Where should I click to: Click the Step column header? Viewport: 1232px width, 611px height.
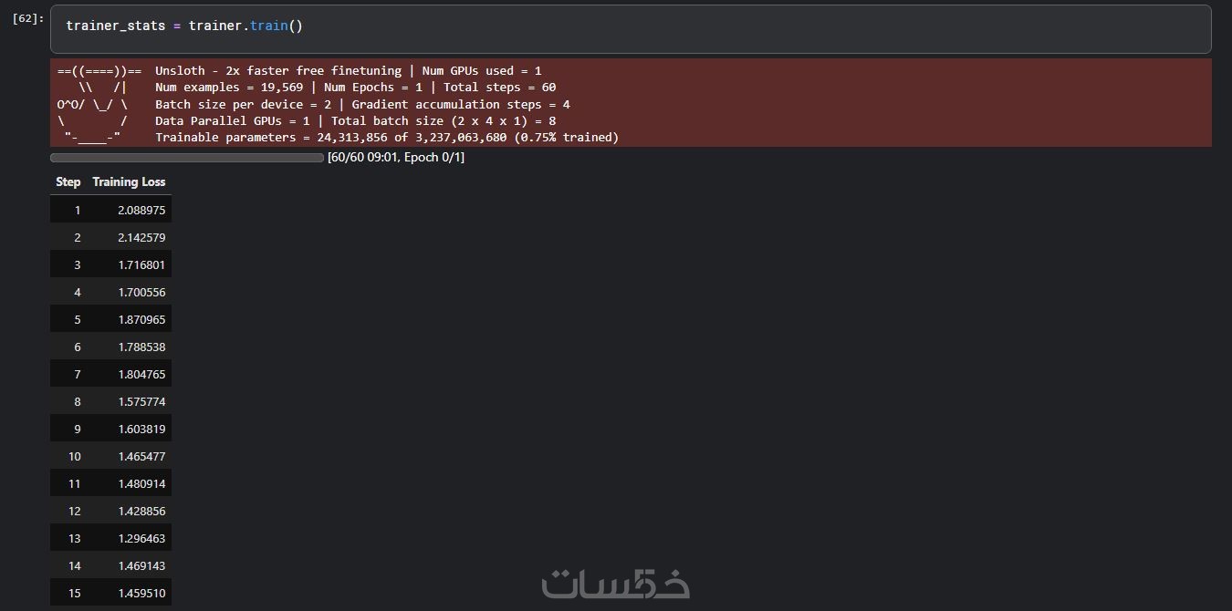68,181
